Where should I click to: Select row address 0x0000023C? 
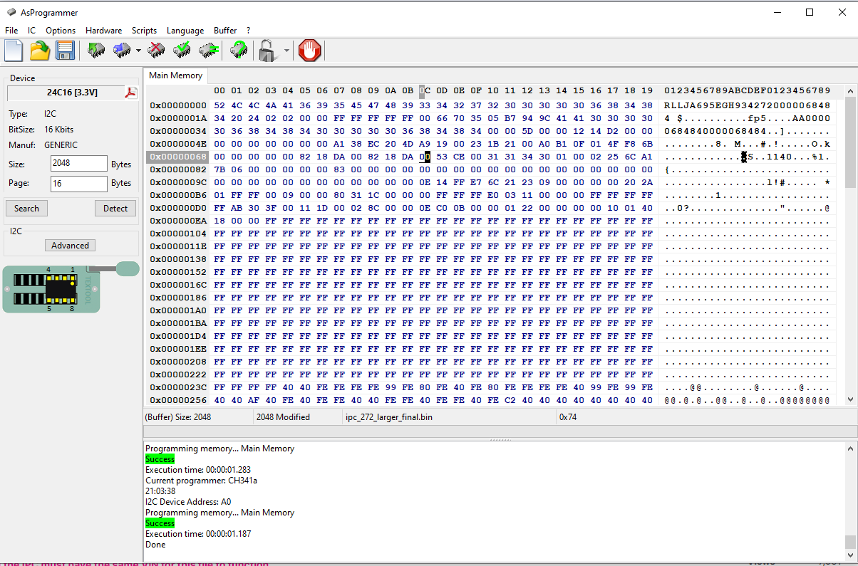pos(178,387)
